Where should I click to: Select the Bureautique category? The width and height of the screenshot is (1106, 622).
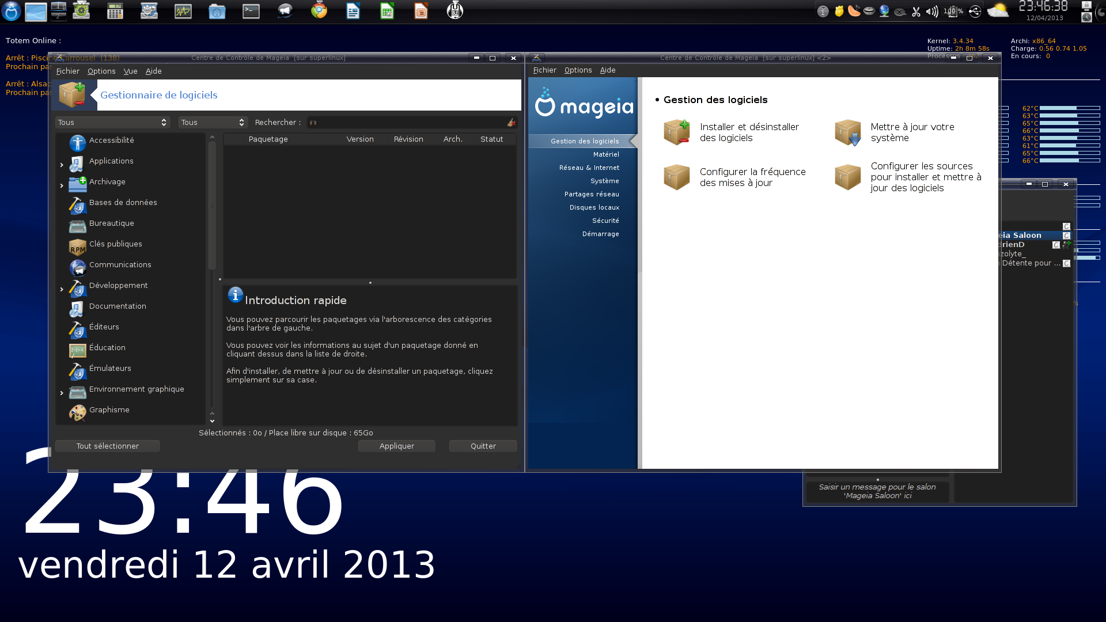pos(111,223)
